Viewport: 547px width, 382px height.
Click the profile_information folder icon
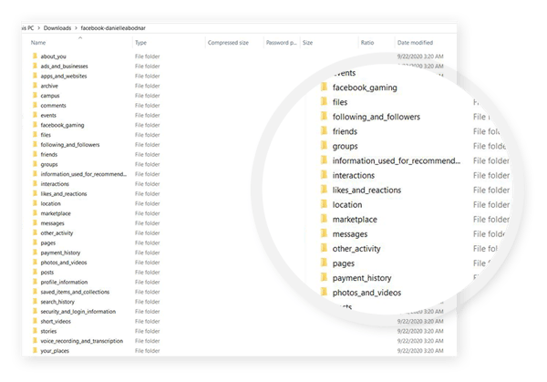[x=35, y=282]
